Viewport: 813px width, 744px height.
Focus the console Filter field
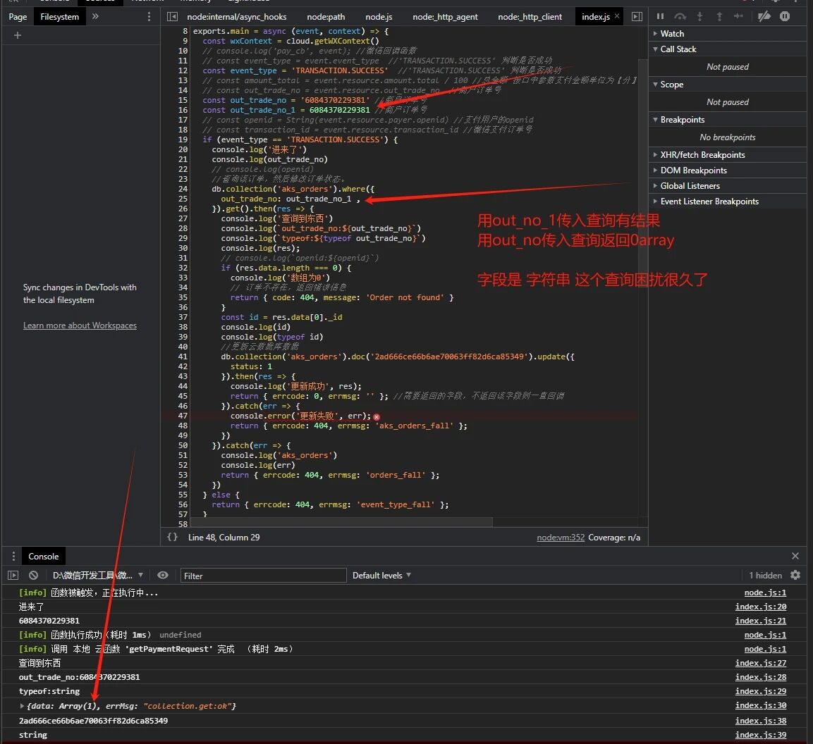tap(264, 576)
